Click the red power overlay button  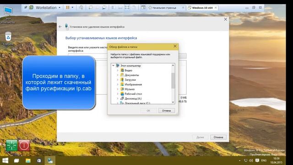click(24, 145)
